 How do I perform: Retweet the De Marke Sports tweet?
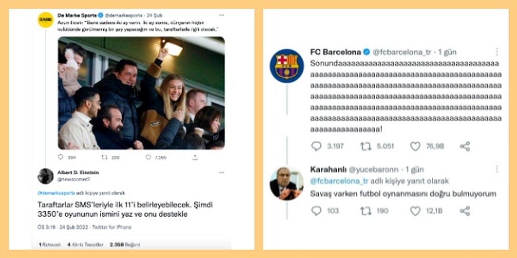coord(104,157)
